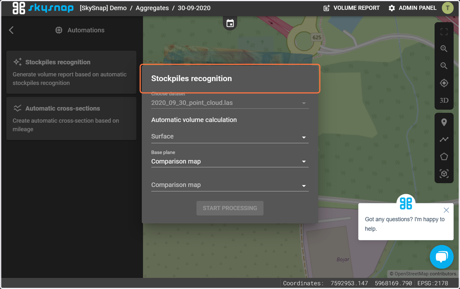Screen dimensions: 460x289
Task: Click the Aggregates breadcrumb
Action: click(152, 8)
